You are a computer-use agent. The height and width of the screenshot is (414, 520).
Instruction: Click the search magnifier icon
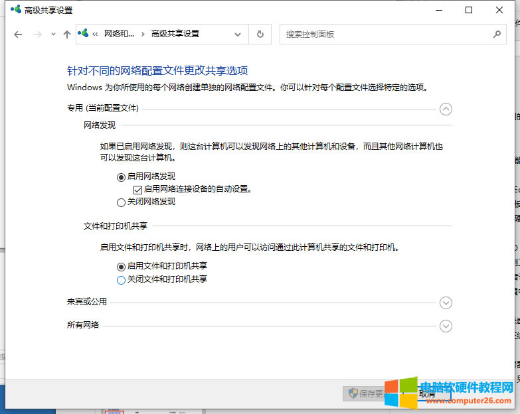[x=497, y=34]
